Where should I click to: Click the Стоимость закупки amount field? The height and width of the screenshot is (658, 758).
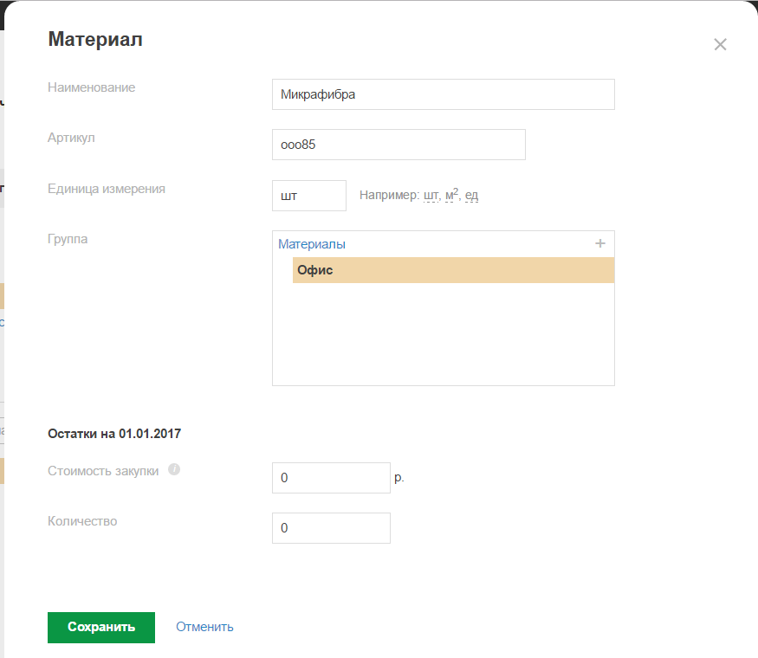(331, 477)
